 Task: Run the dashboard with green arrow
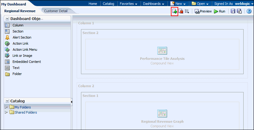219,11
